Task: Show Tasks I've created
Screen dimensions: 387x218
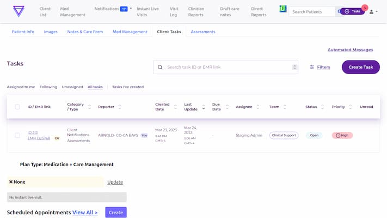Action: 128,87
